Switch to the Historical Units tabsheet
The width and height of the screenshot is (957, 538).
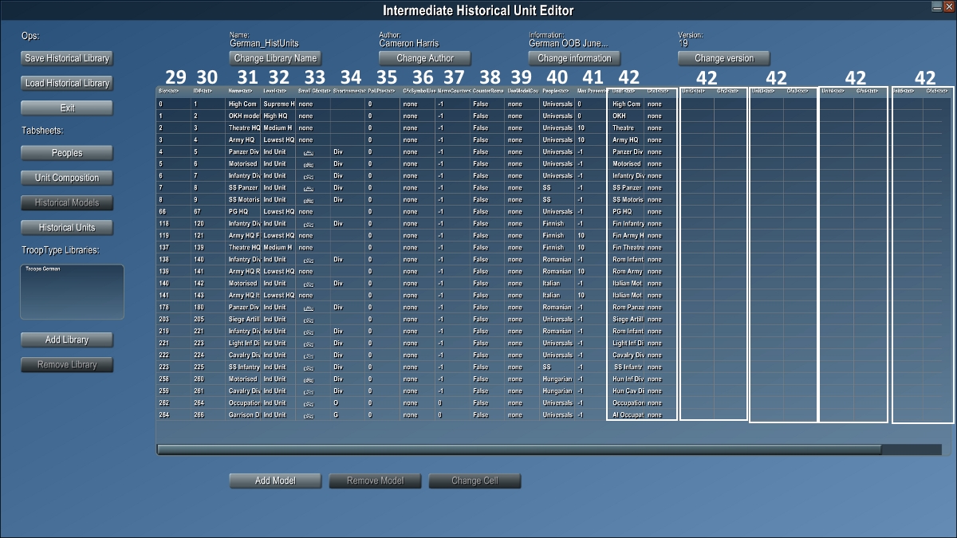click(67, 227)
